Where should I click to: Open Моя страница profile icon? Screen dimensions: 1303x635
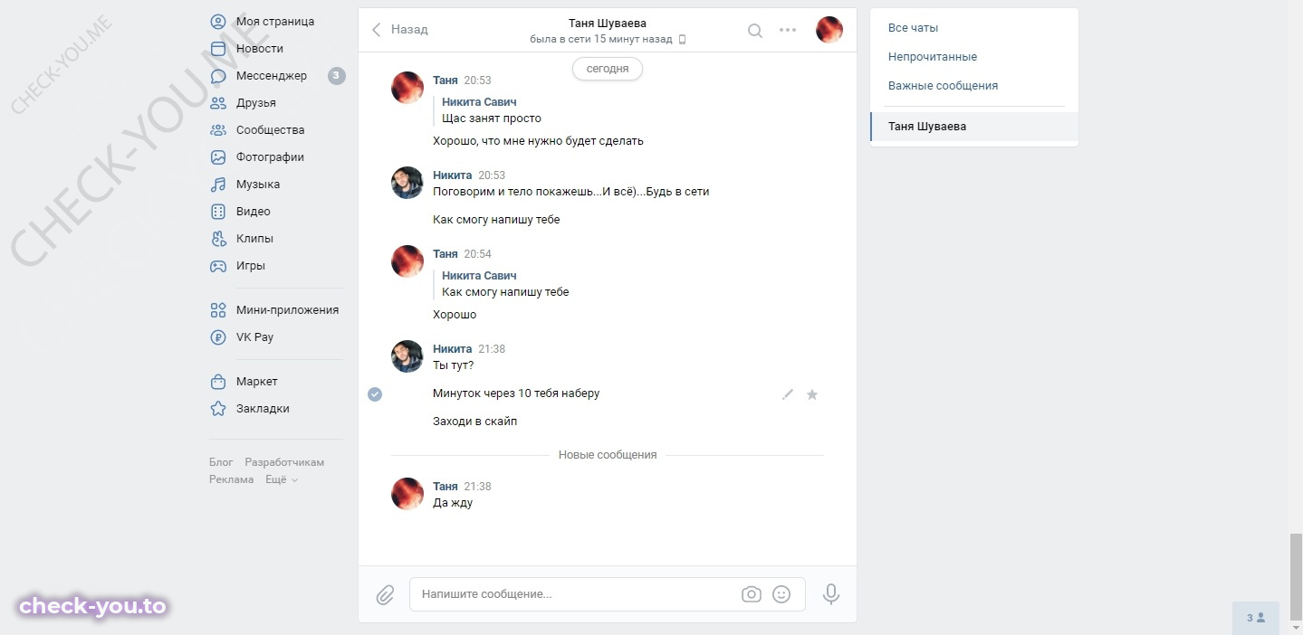click(x=218, y=22)
